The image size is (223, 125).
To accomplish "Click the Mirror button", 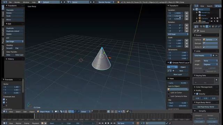I will (x=14, y=20).
